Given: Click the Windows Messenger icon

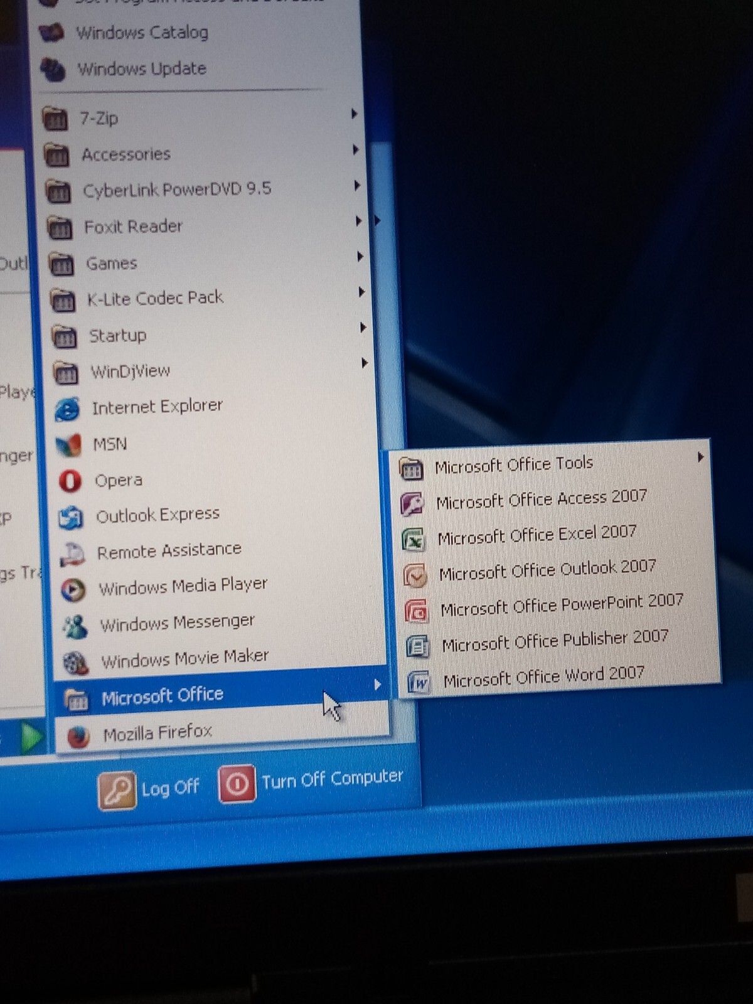Looking at the screenshot, I should (x=75, y=626).
